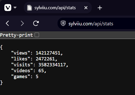This screenshot has width=135, height=95.
Task: Expand the arrow beside Vivaldi logo
Action: point(15,8)
